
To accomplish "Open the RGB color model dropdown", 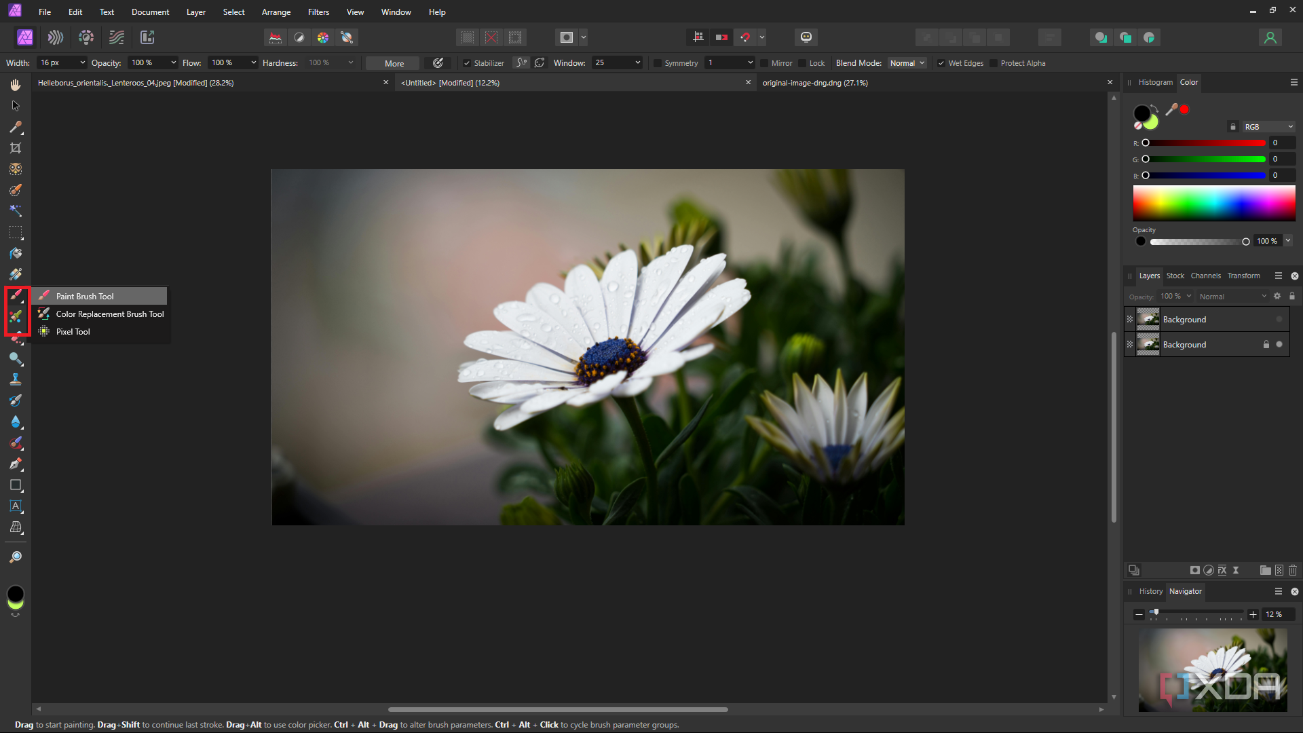I will (x=1269, y=127).
